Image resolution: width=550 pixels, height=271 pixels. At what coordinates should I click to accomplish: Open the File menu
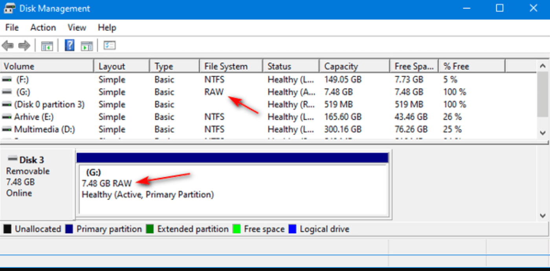tap(11, 27)
